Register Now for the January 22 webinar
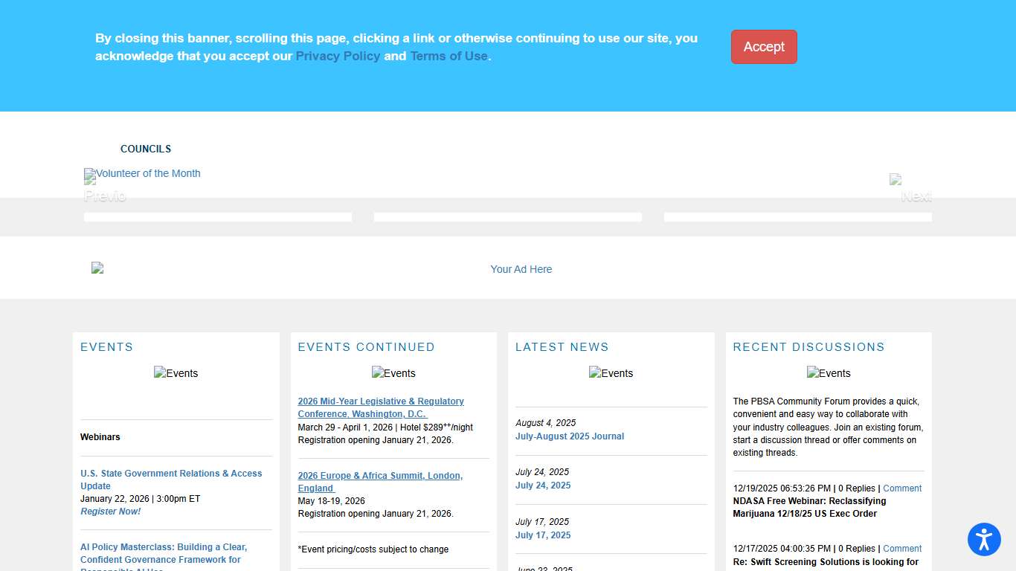The height and width of the screenshot is (571, 1016). 110,511
